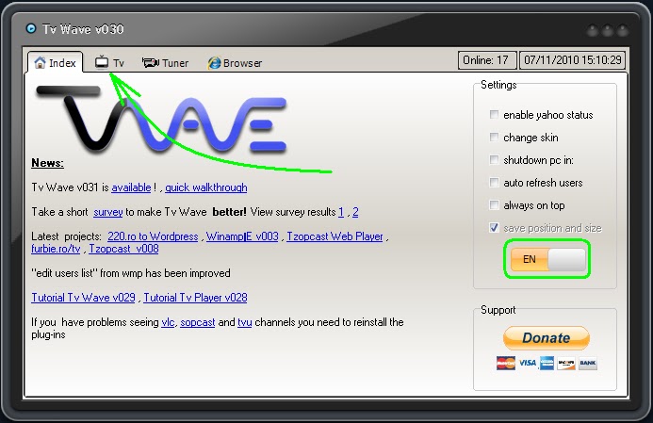Click the BANK payment icon
The width and height of the screenshot is (653, 423).
point(588,363)
